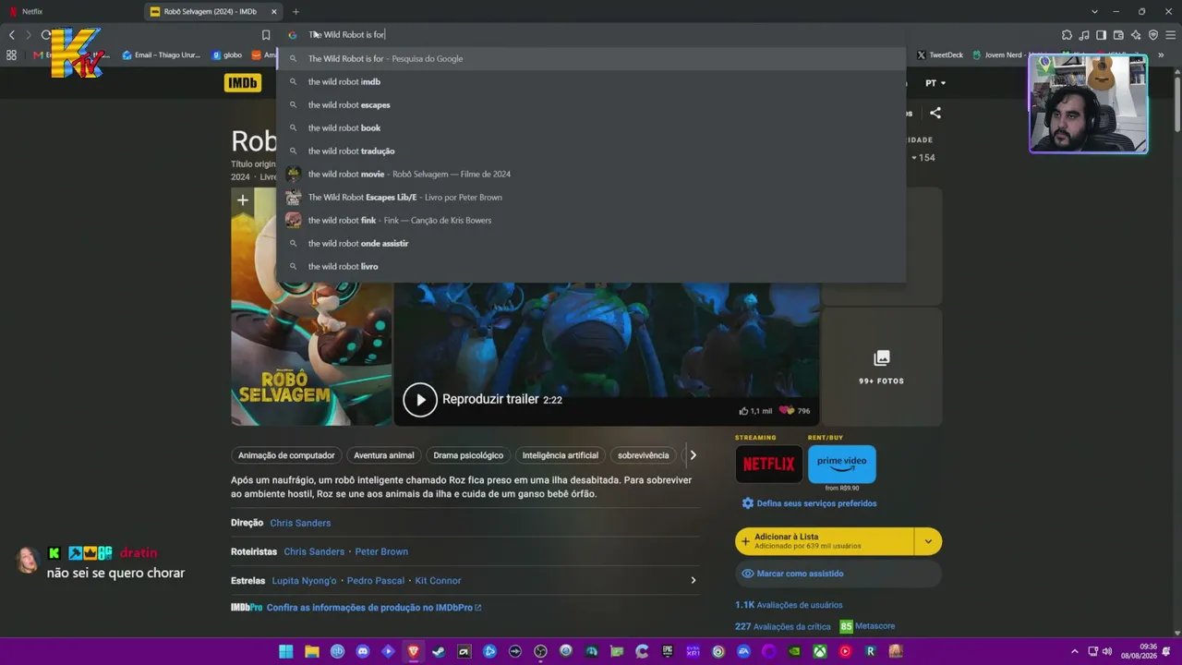Viewport: 1182px width, 665px height.
Task: Open the 99+ fotos gallery
Action: 882,367
